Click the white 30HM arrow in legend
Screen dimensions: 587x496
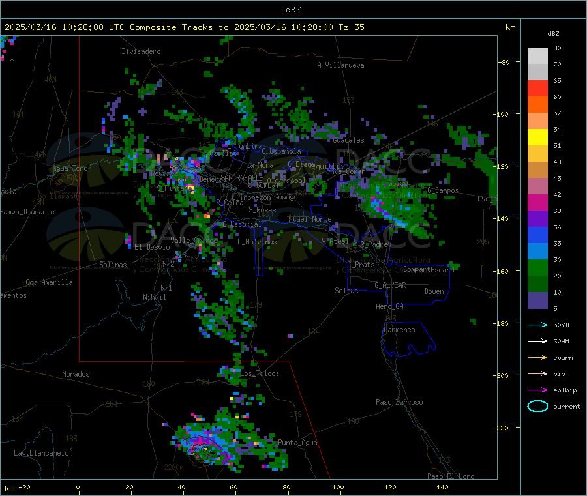pos(537,341)
